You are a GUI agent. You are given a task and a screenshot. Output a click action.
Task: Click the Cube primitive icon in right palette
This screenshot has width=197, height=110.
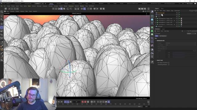(x=152, y=20)
